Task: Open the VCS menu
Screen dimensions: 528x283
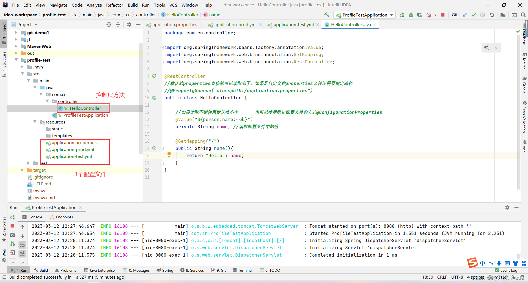Action: (x=173, y=5)
